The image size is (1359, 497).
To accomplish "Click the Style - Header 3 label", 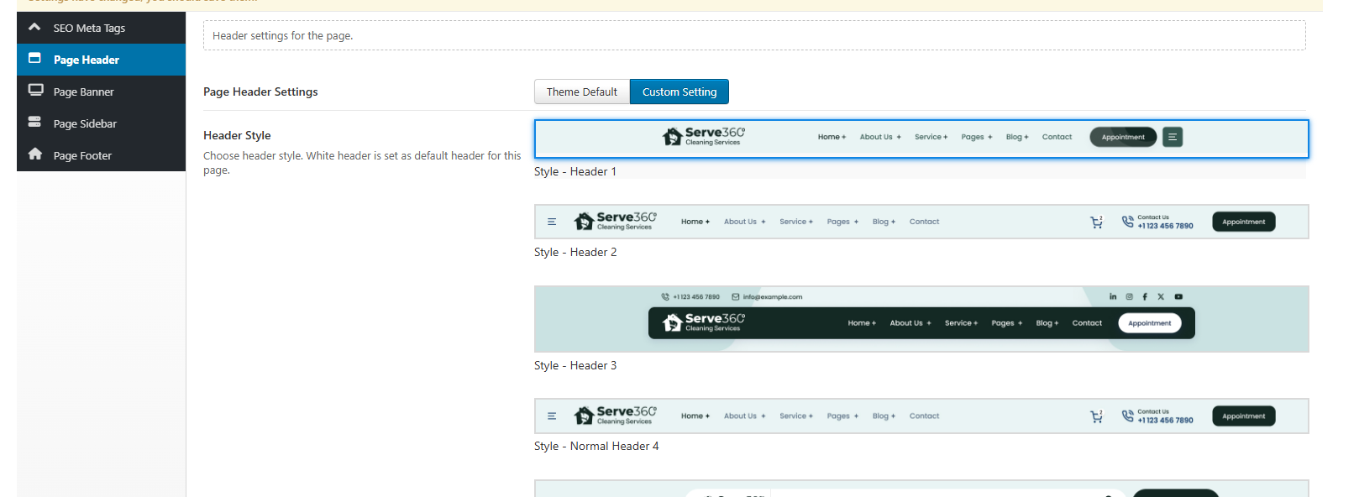I will [x=575, y=365].
